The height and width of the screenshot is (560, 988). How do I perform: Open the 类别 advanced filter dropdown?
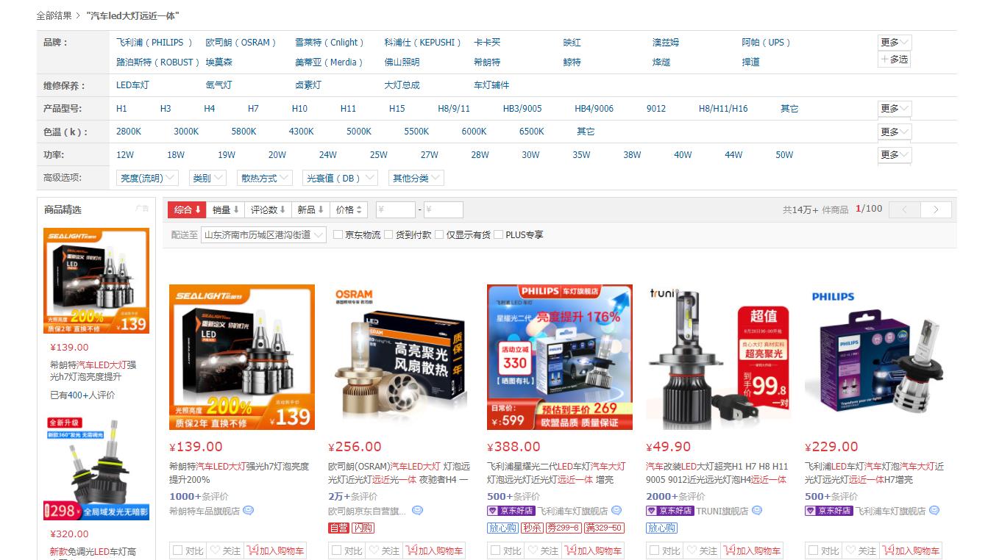[x=206, y=178]
